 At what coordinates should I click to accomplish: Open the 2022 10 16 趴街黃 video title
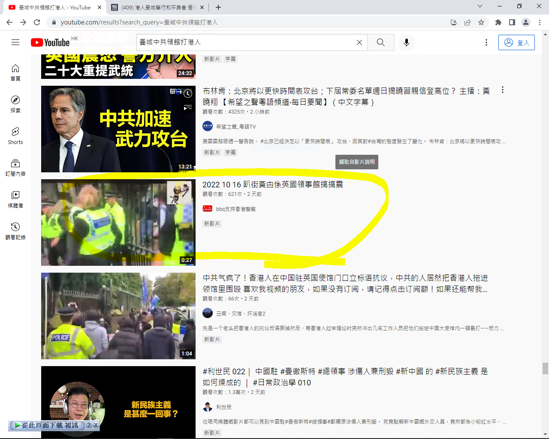(x=273, y=184)
